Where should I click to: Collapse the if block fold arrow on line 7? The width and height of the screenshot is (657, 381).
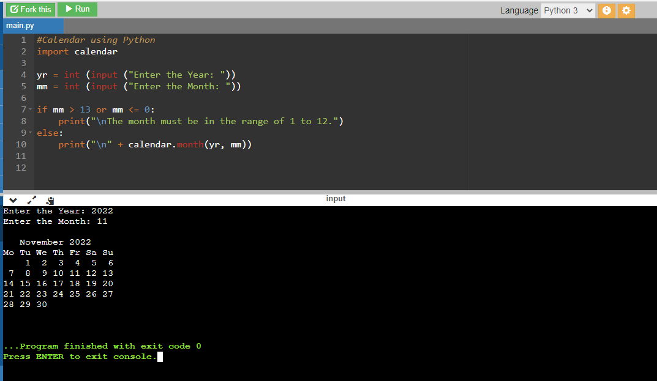coord(30,109)
